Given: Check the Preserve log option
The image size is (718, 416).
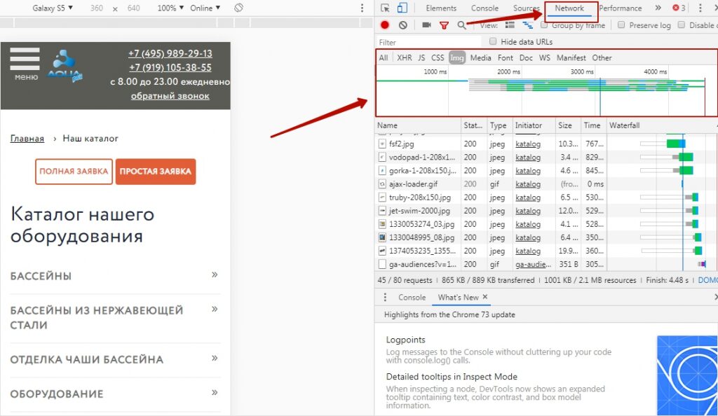Looking at the screenshot, I should (621, 25).
